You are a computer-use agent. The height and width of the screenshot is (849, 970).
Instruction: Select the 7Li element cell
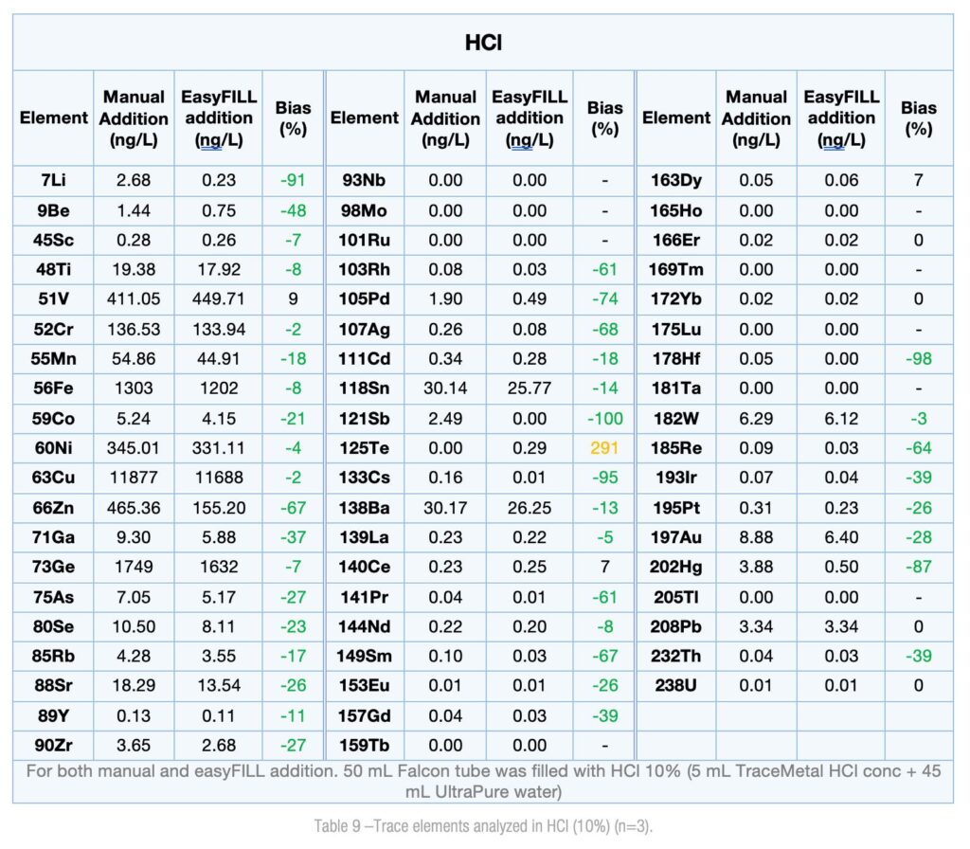pos(53,181)
